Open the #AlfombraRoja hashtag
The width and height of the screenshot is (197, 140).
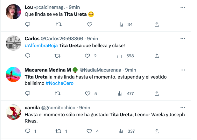click(41, 45)
